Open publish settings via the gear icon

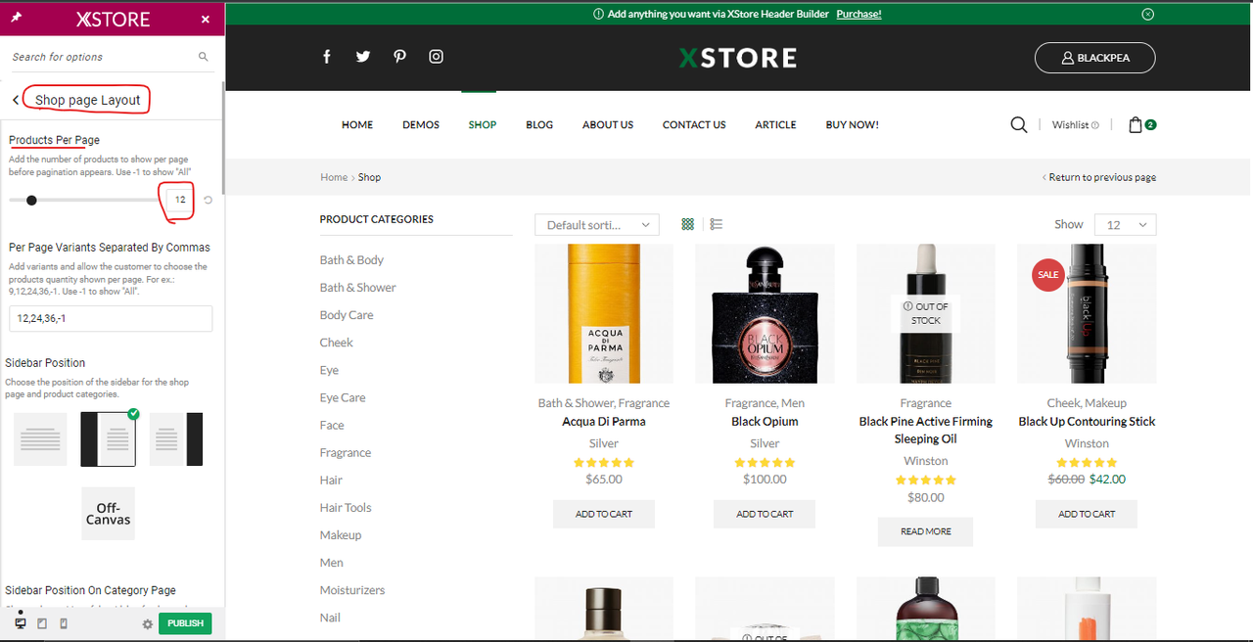148,623
